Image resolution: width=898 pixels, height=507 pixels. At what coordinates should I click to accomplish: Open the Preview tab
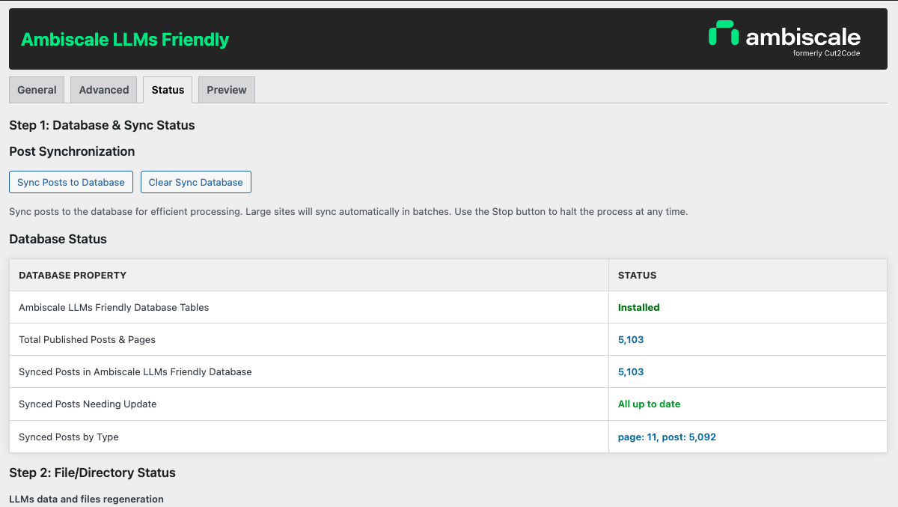(x=227, y=90)
